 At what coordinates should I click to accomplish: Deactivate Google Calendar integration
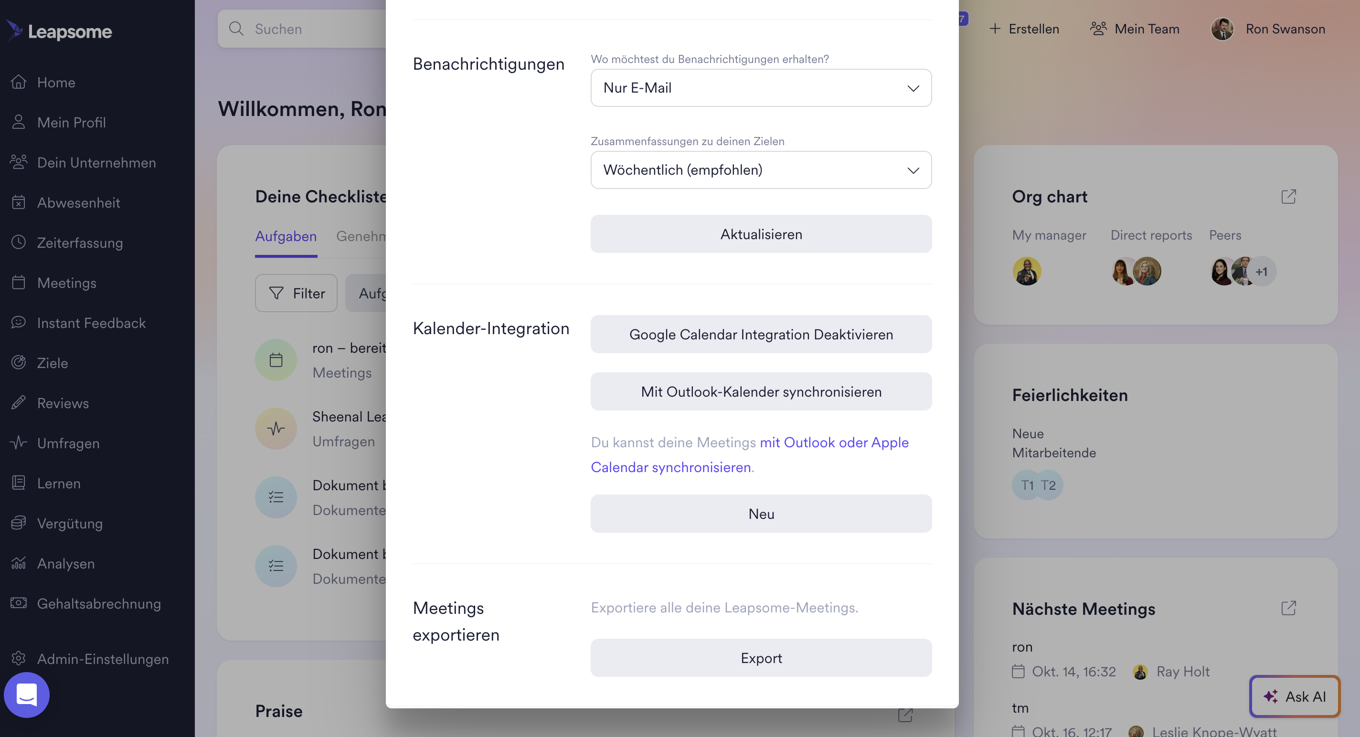[x=761, y=335]
